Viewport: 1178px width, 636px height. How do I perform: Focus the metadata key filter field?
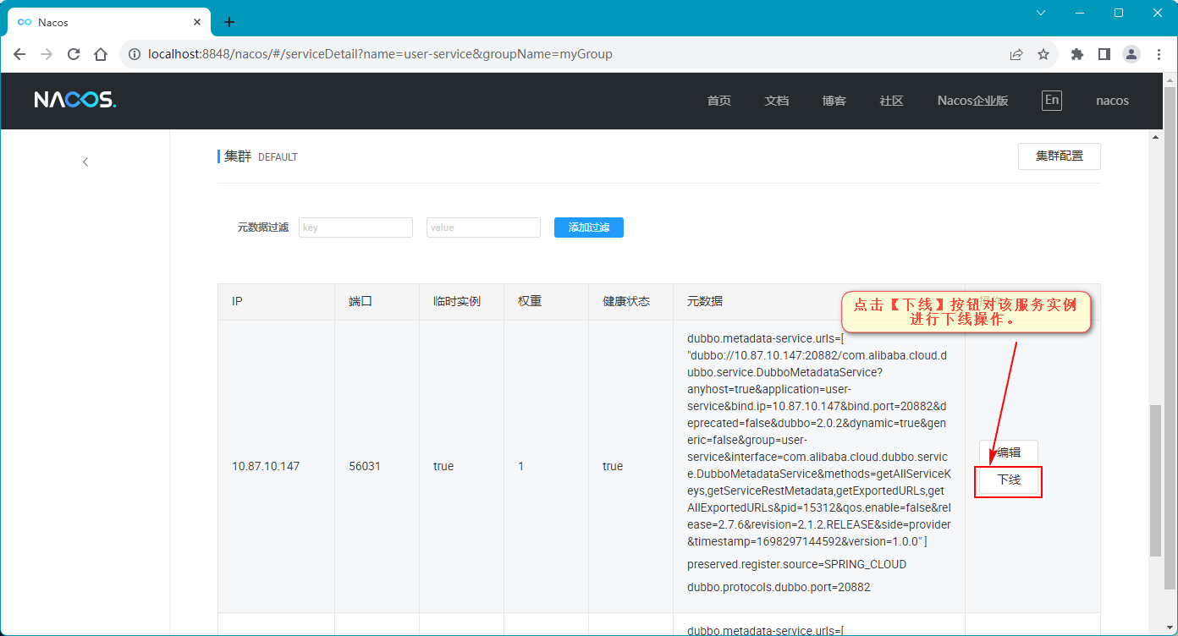(355, 228)
